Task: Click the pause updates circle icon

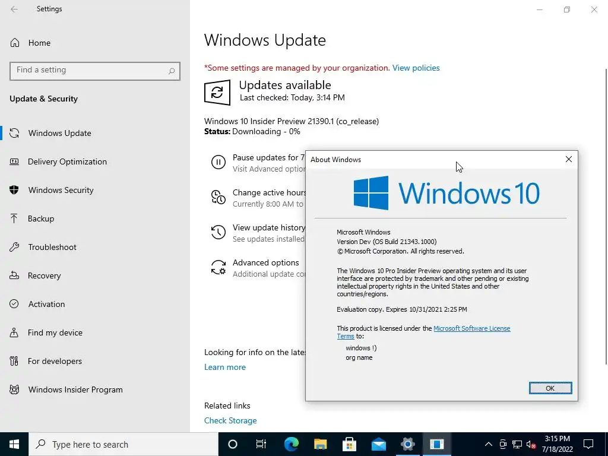Action: pos(218,161)
